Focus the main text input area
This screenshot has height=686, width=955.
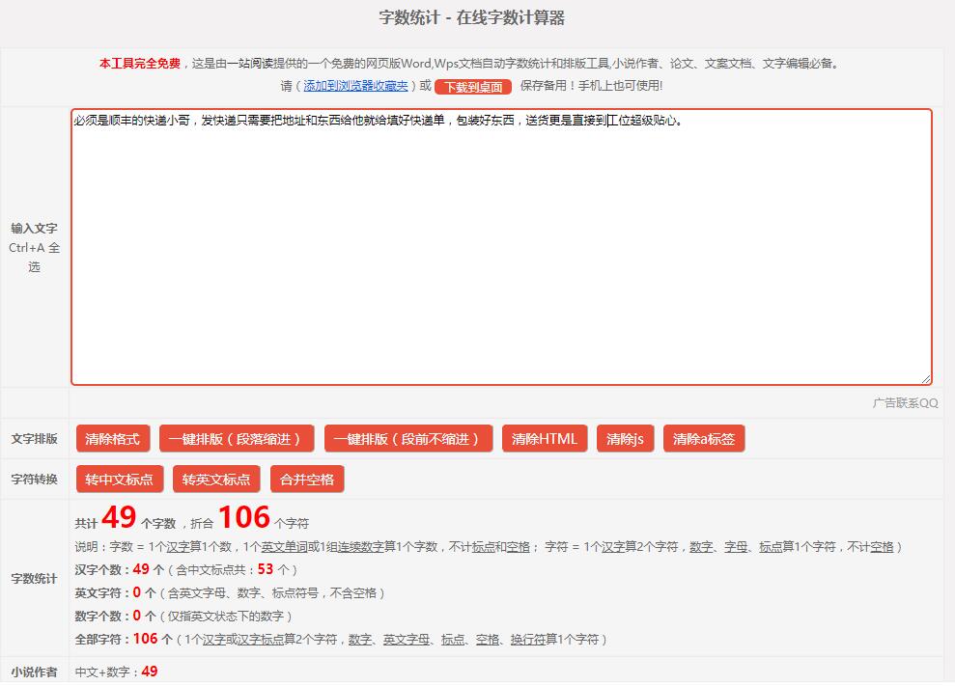pos(501,247)
